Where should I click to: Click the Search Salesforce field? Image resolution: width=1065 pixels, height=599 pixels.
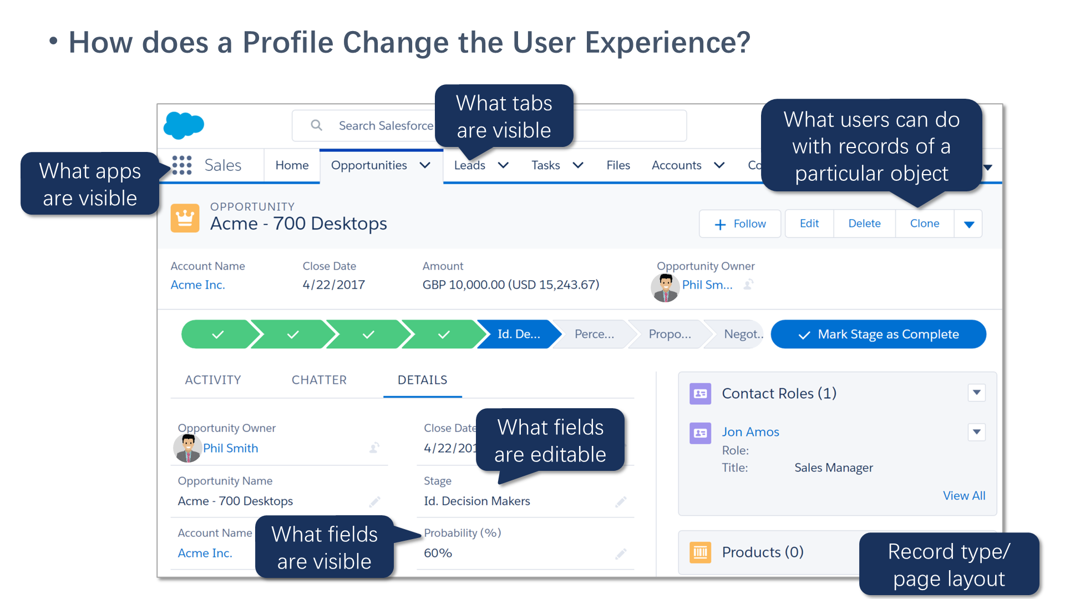[x=489, y=125]
